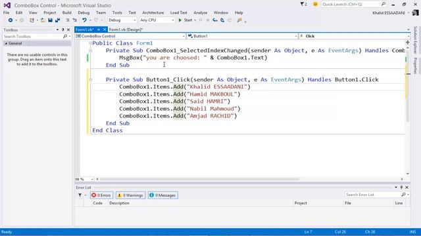Click the Step Into debug icon

point(215,20)
